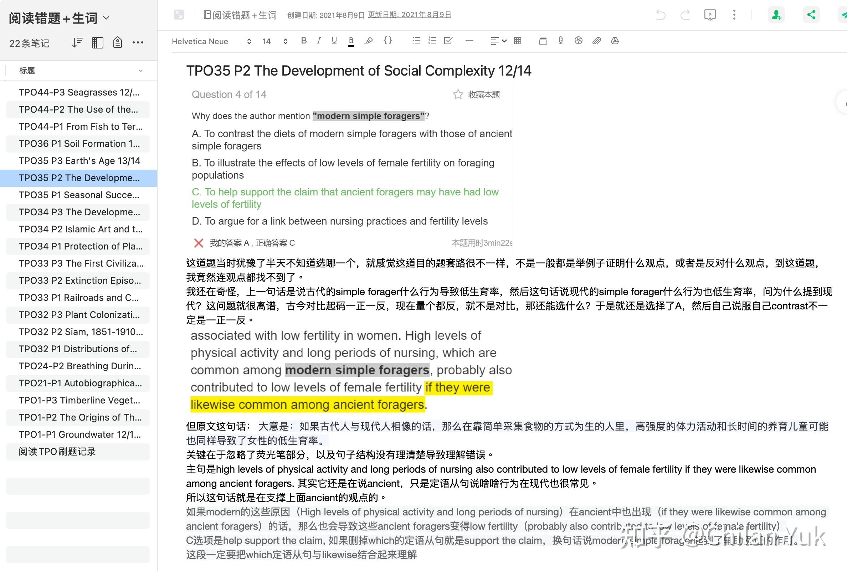Screen dimensions: 847x571
Task: Insert from Google Drive
Action: [615, 41]
